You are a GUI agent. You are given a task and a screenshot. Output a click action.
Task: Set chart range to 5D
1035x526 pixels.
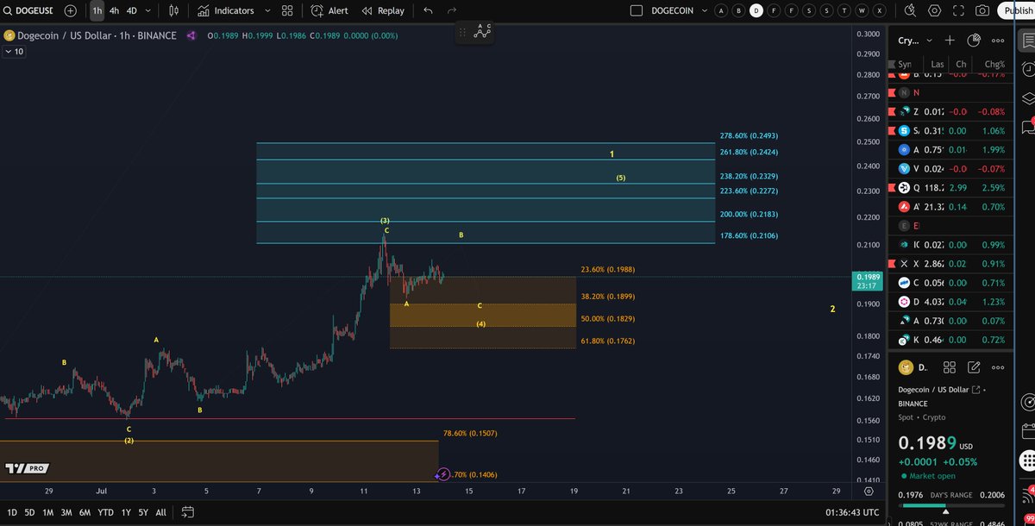point(29,512)
